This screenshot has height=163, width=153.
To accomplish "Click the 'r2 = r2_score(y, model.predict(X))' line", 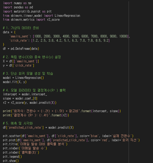I will pyautogui.click(x=30, y=103).
